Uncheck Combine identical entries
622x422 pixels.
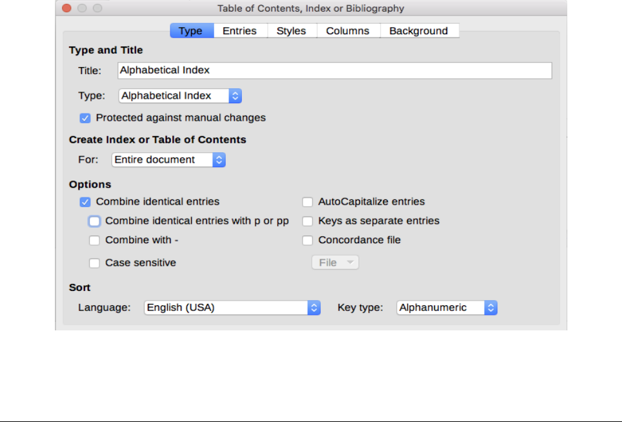pos(85,202)
